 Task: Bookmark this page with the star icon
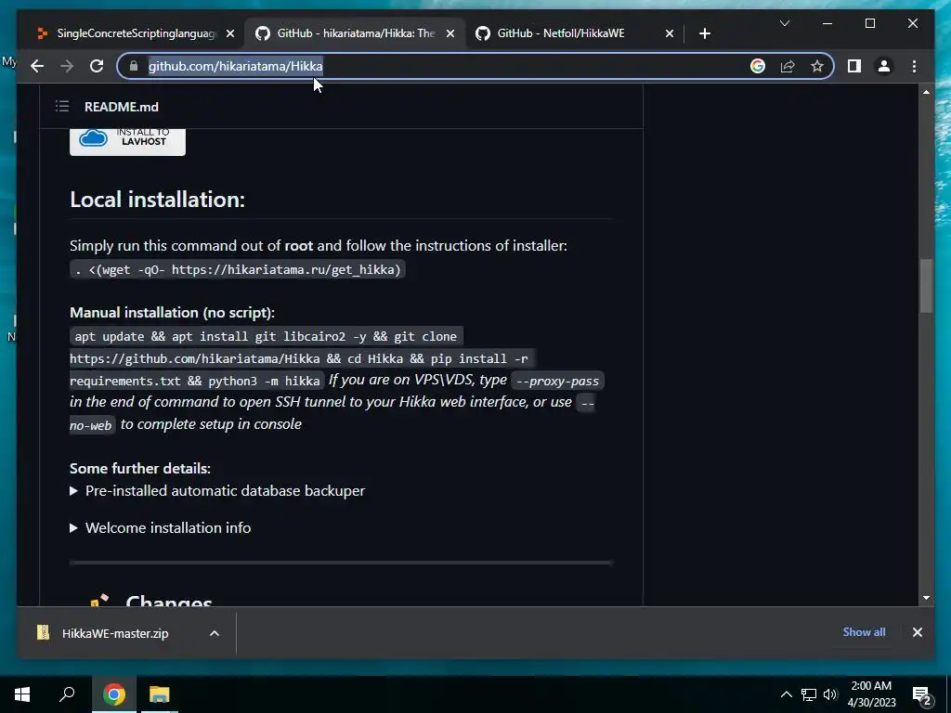(x=817, y=66)
